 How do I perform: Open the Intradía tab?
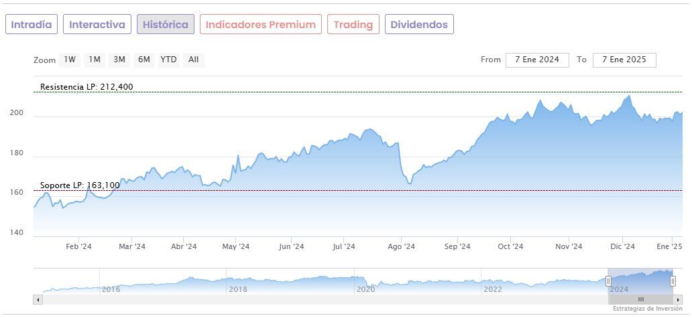(32, 25)
